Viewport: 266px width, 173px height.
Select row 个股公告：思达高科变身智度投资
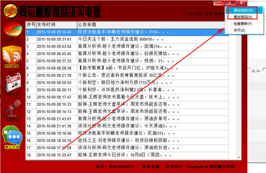coord(127,76)
